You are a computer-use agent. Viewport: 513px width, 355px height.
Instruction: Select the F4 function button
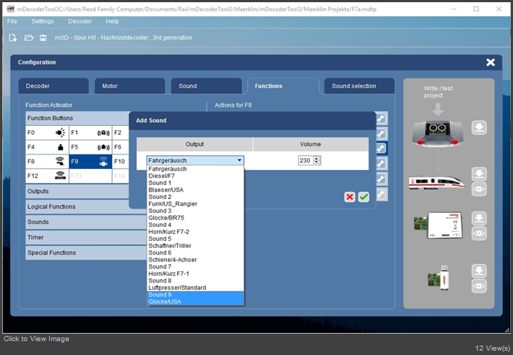click(47, 147)
